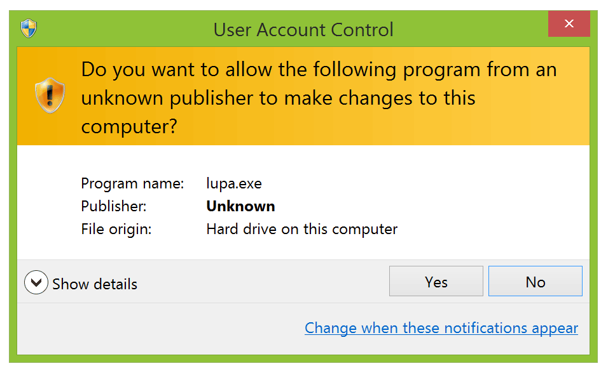Click the File origin label

116,229
